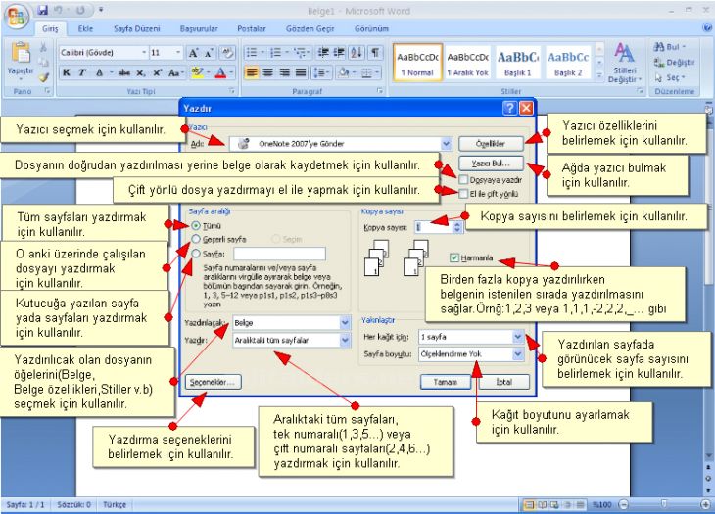This screenshot has width=715, height=514.
Task: Click Yazdır dialog help button
Action: (509, 108)
